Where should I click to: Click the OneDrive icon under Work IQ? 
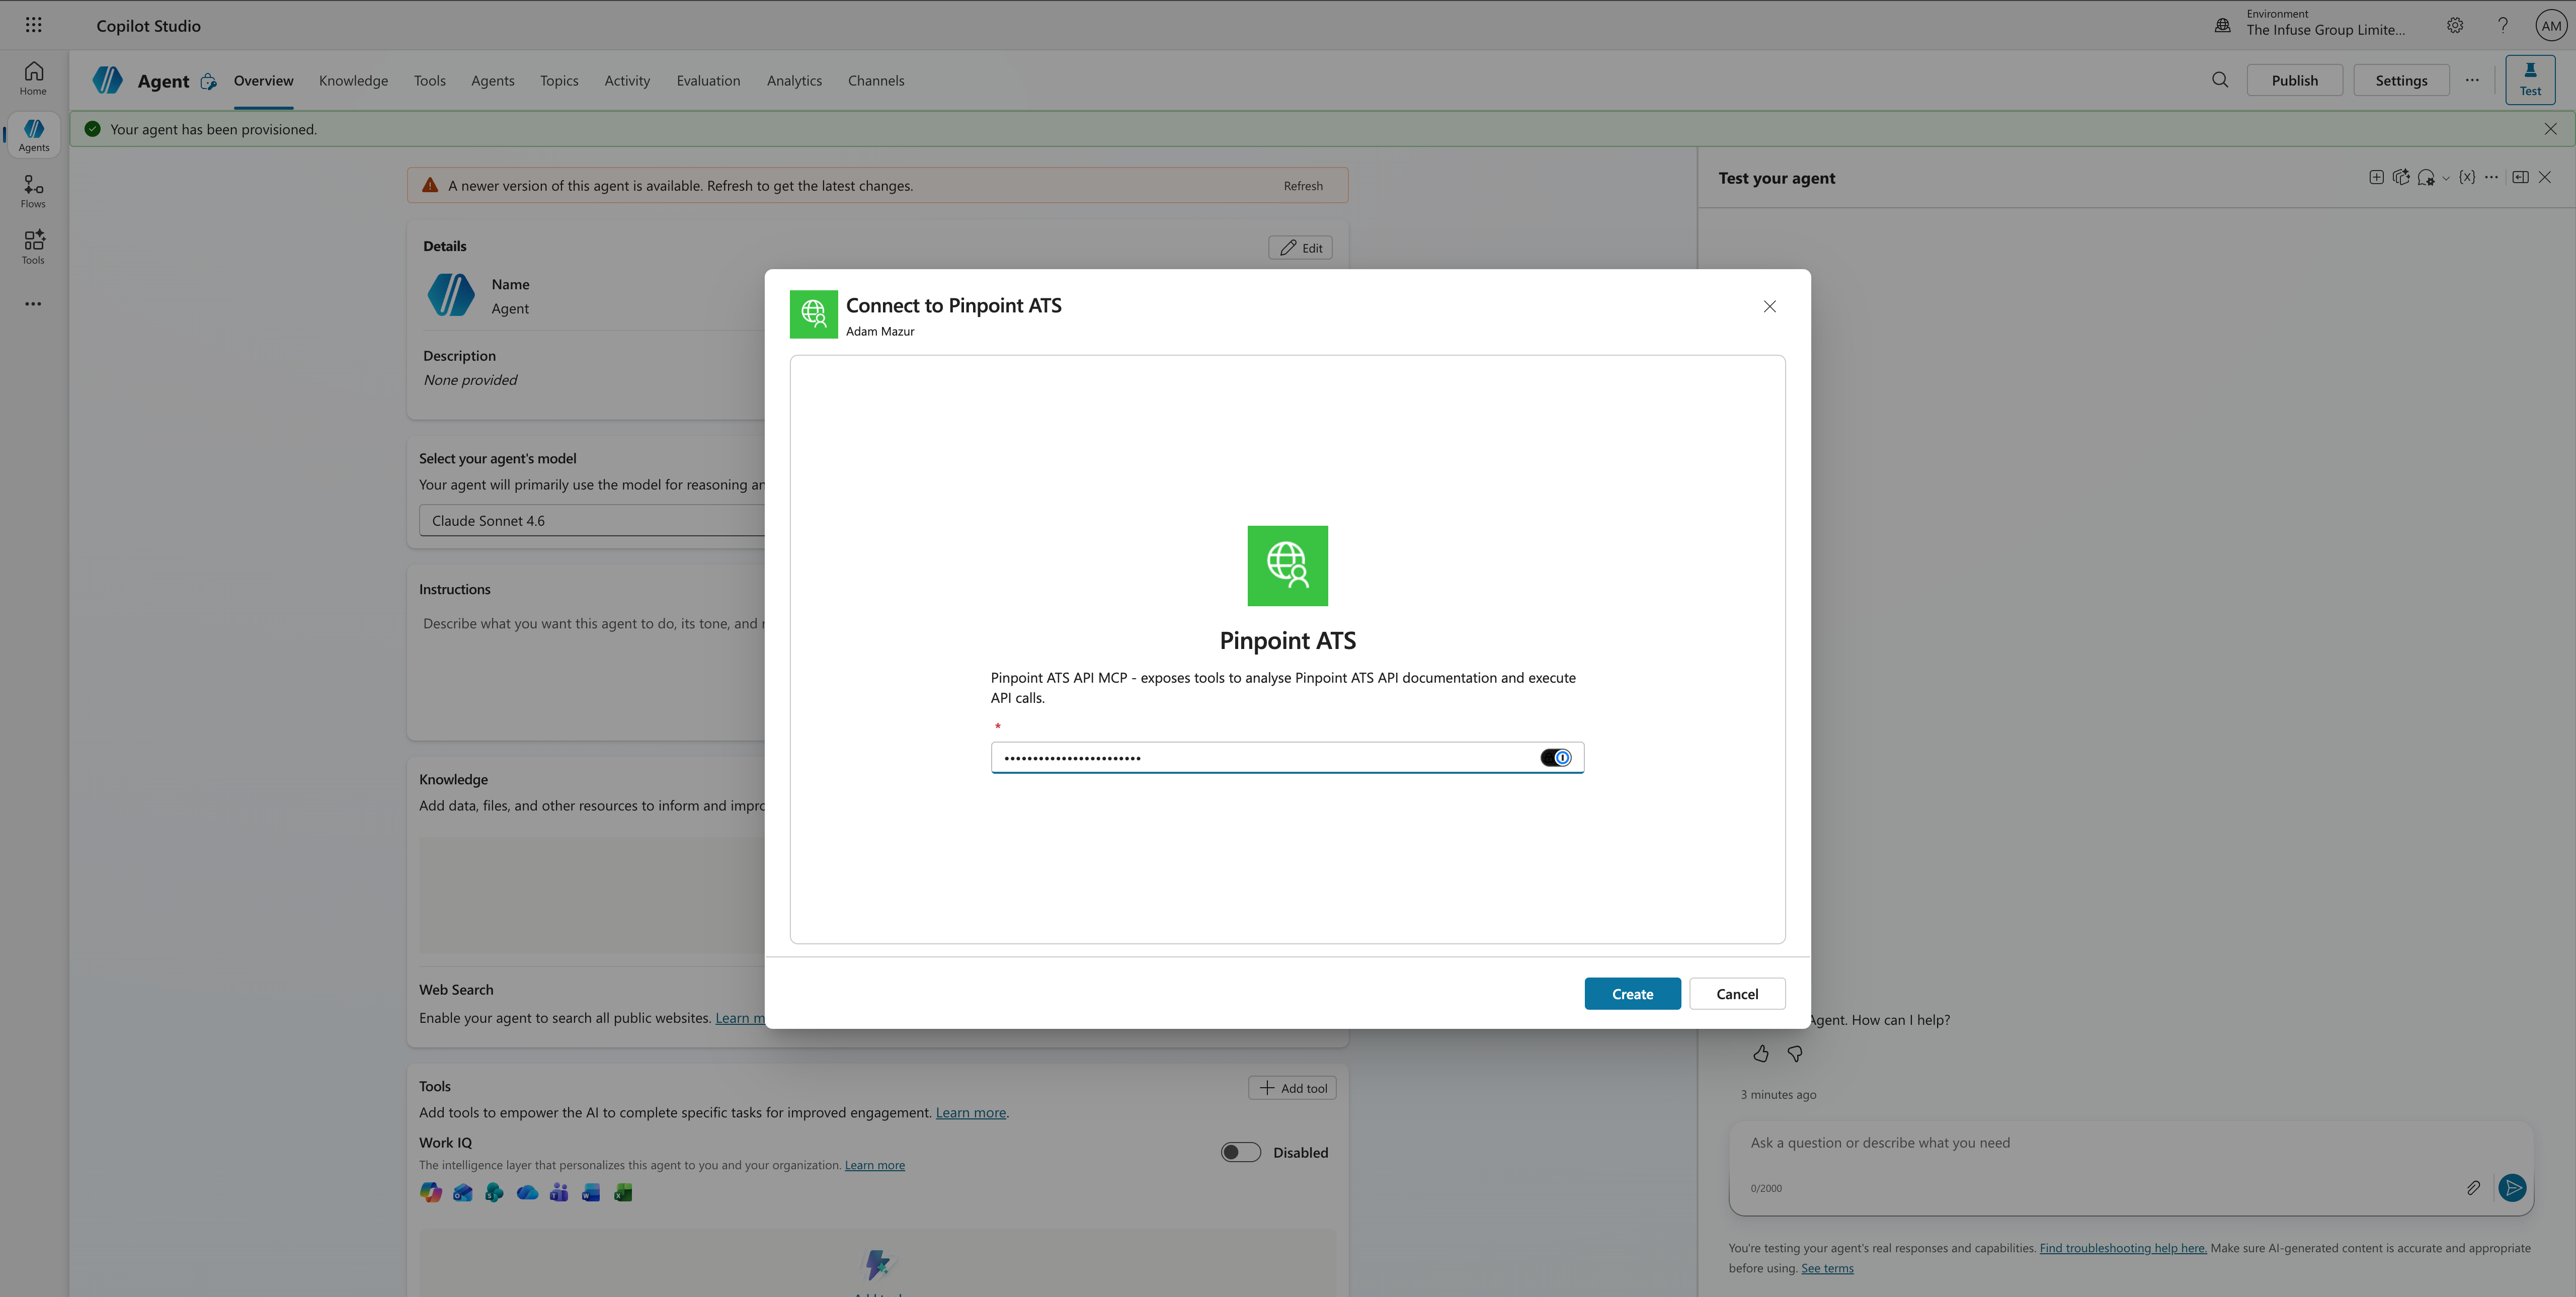click(x=527, y=1192)
